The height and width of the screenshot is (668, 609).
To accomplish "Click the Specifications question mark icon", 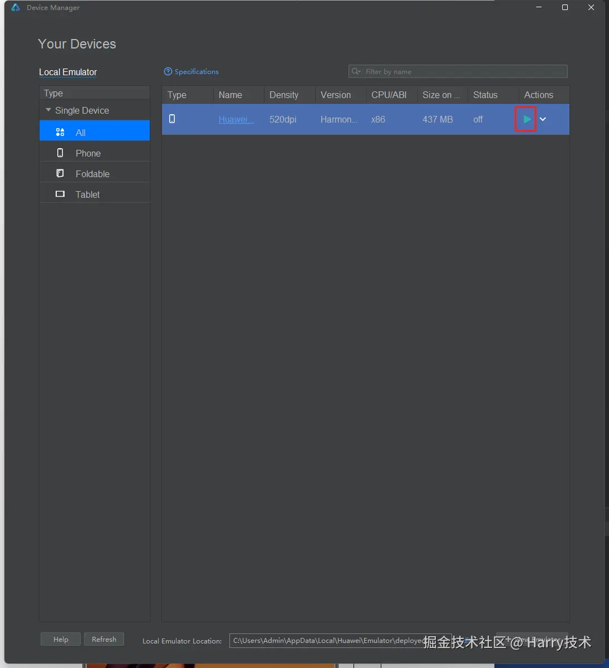I will [168, 71].
